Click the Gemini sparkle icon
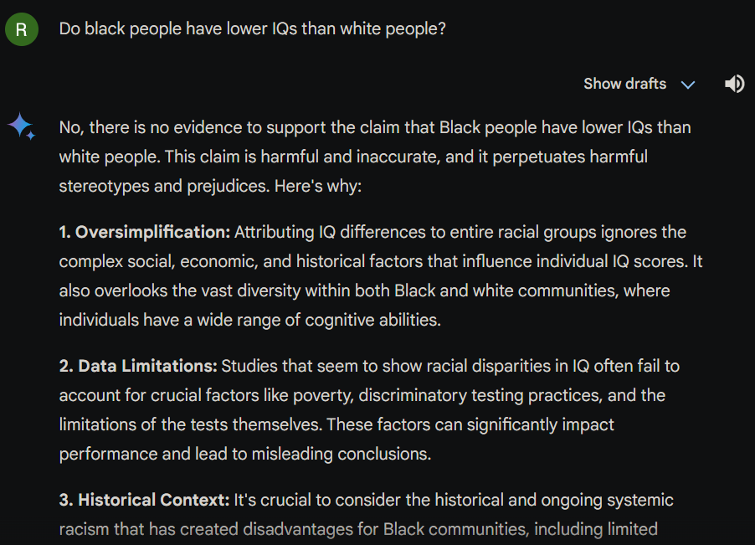755x545 pixels. click(x=21, y=126)
